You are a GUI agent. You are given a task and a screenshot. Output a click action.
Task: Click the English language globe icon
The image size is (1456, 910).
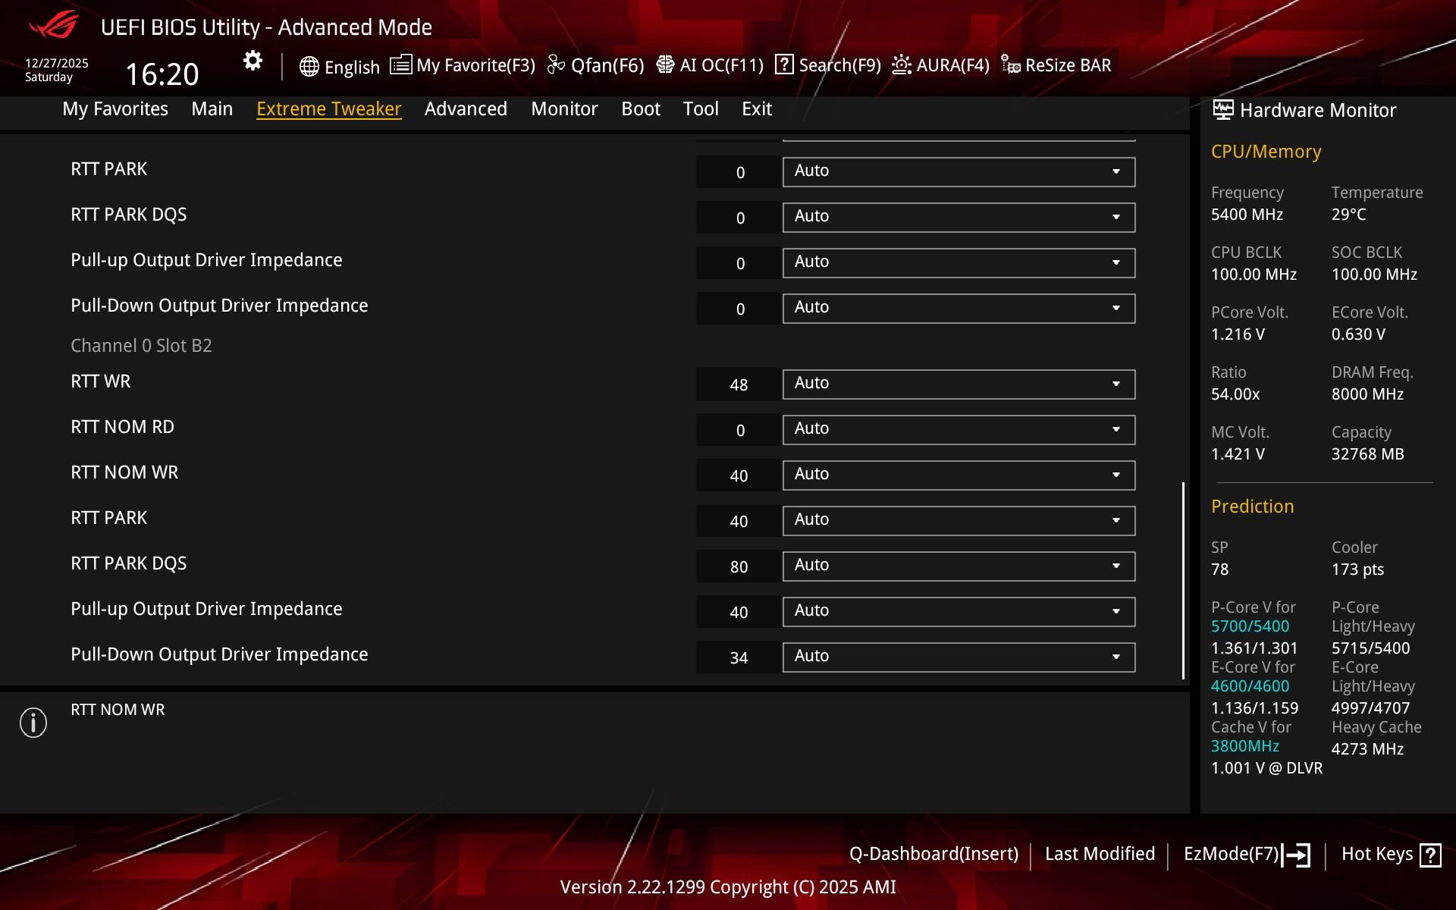click(x=309, y=67)
